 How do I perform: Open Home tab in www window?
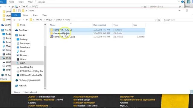click(x=25, y=15)
